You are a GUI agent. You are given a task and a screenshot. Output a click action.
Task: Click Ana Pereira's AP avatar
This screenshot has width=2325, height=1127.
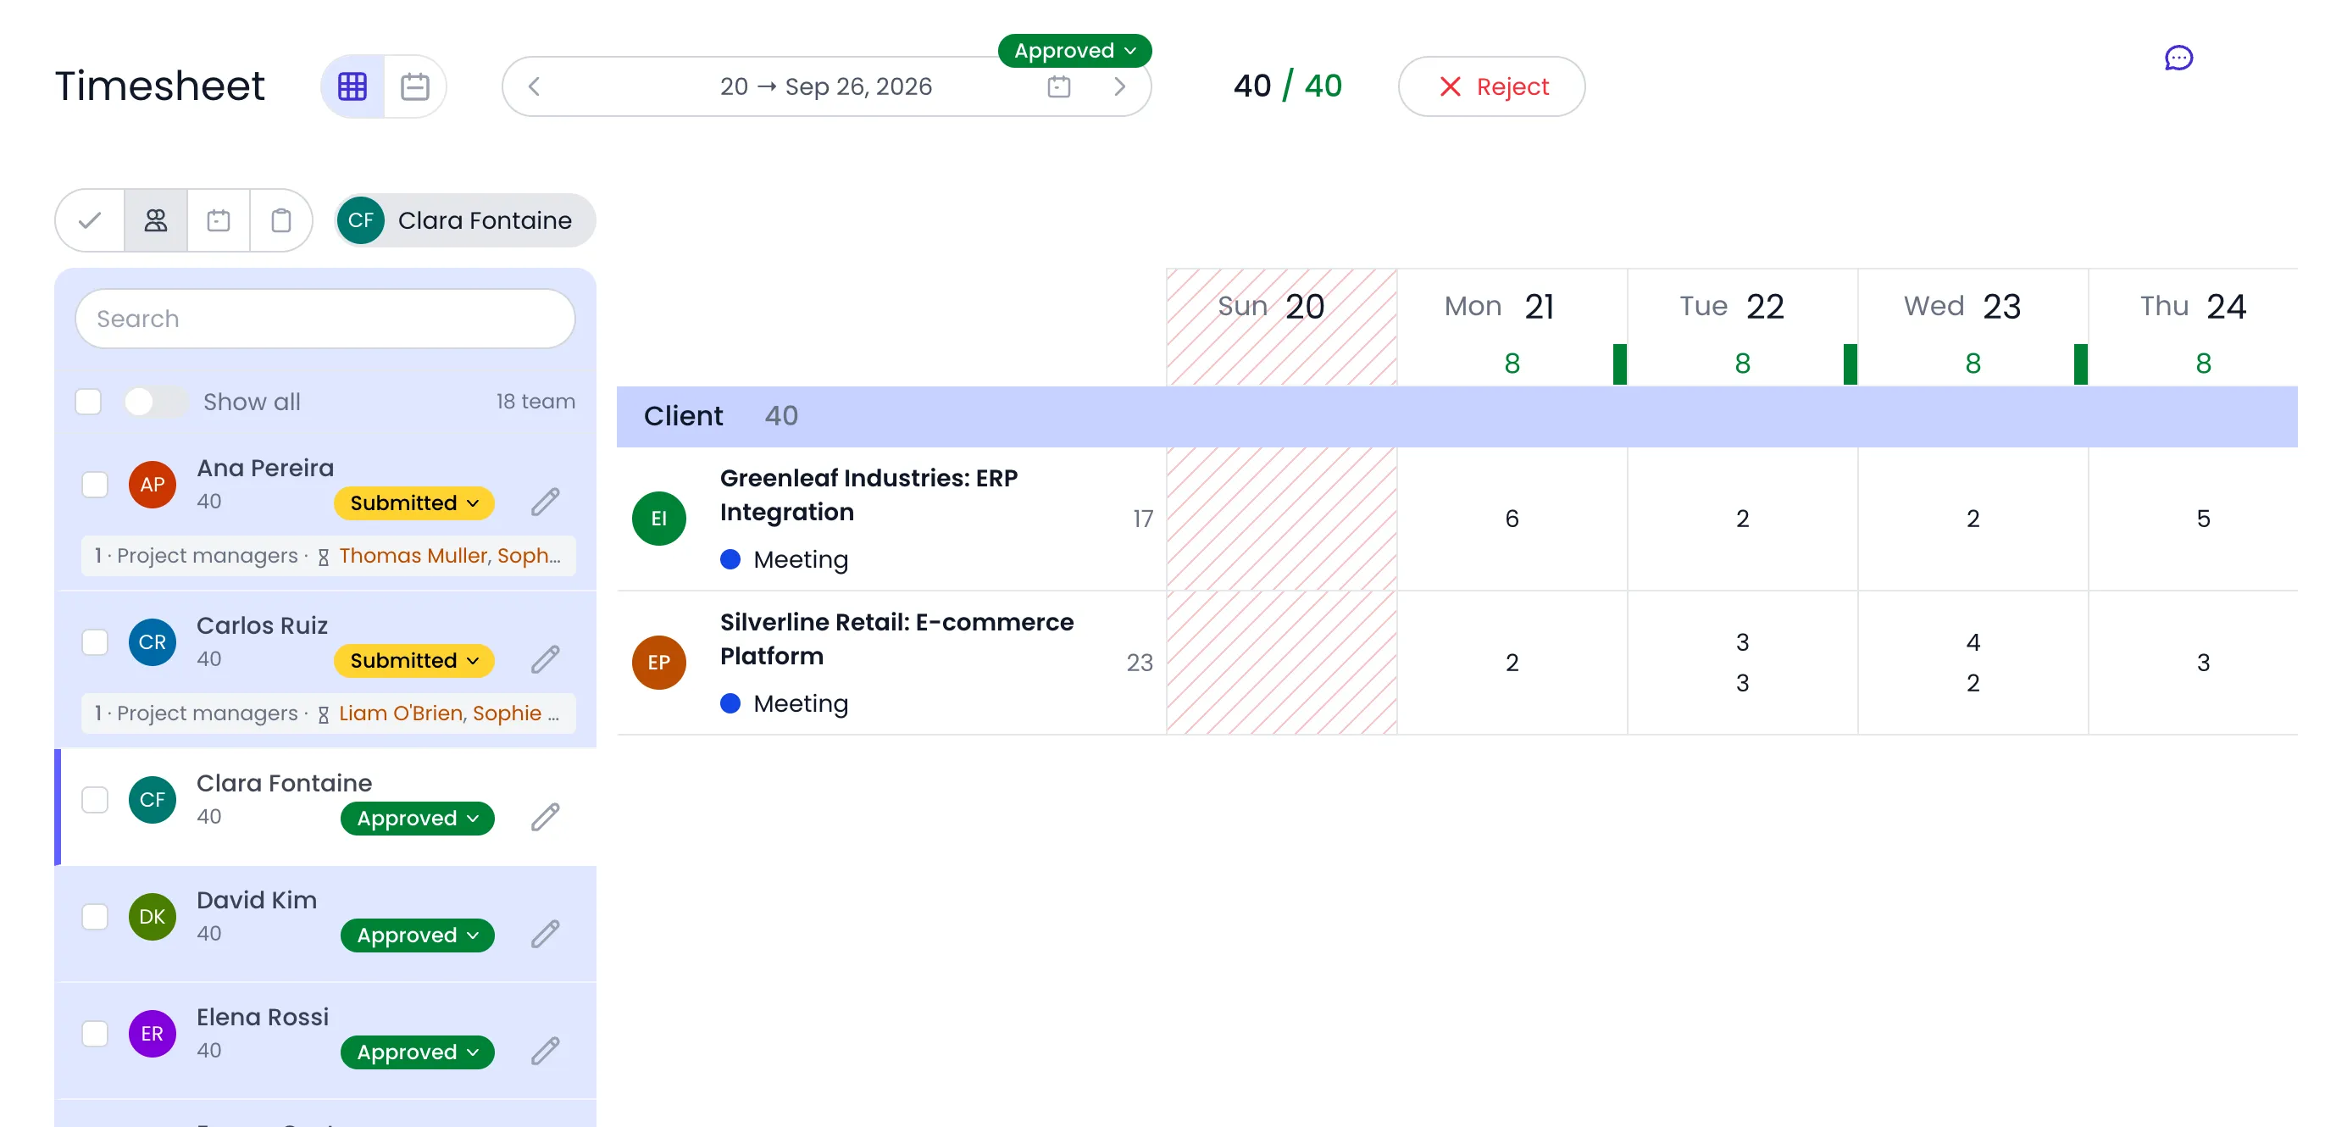[x=152, y=485]
